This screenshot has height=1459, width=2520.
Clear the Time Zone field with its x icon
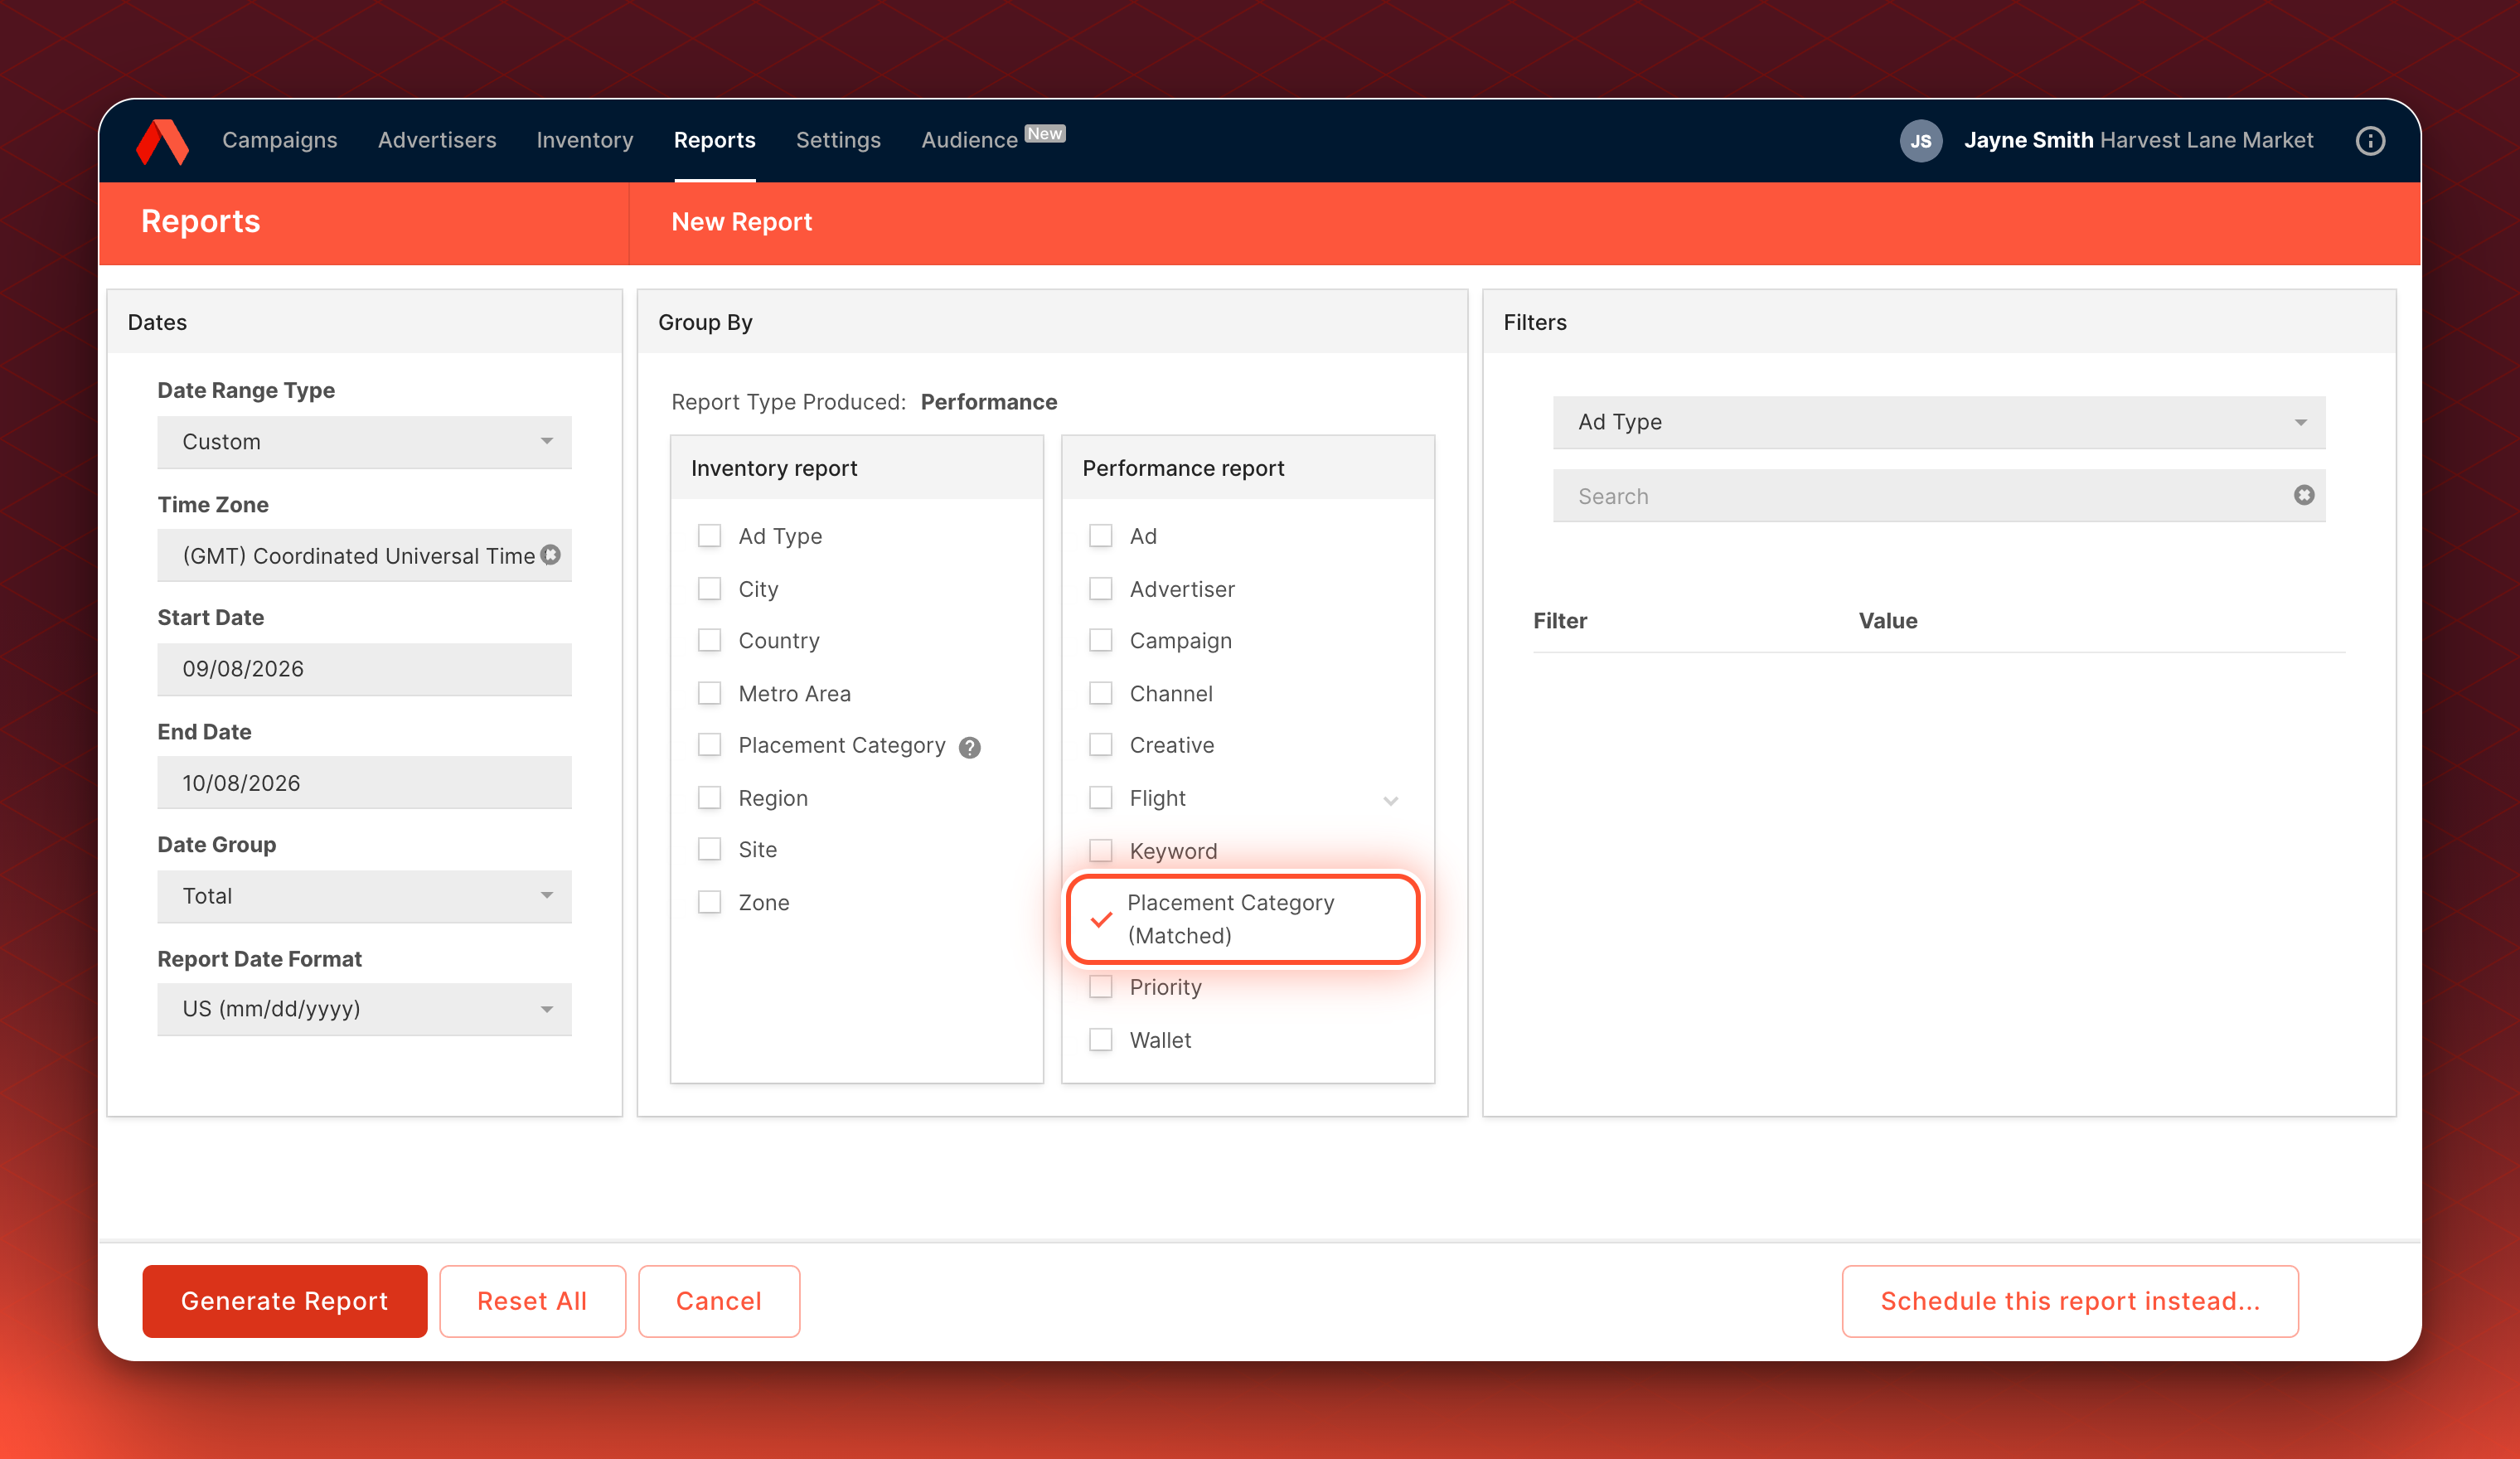551,555
